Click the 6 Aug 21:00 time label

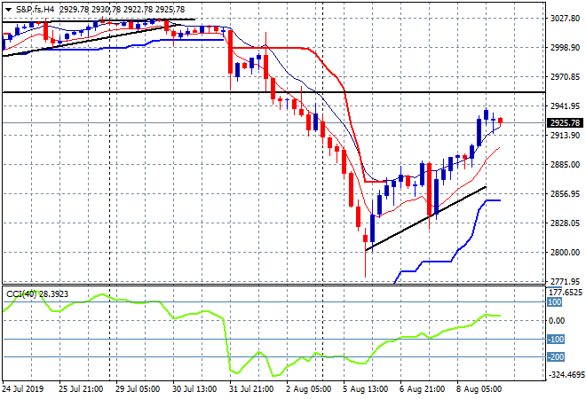click(x=423, y=389)
